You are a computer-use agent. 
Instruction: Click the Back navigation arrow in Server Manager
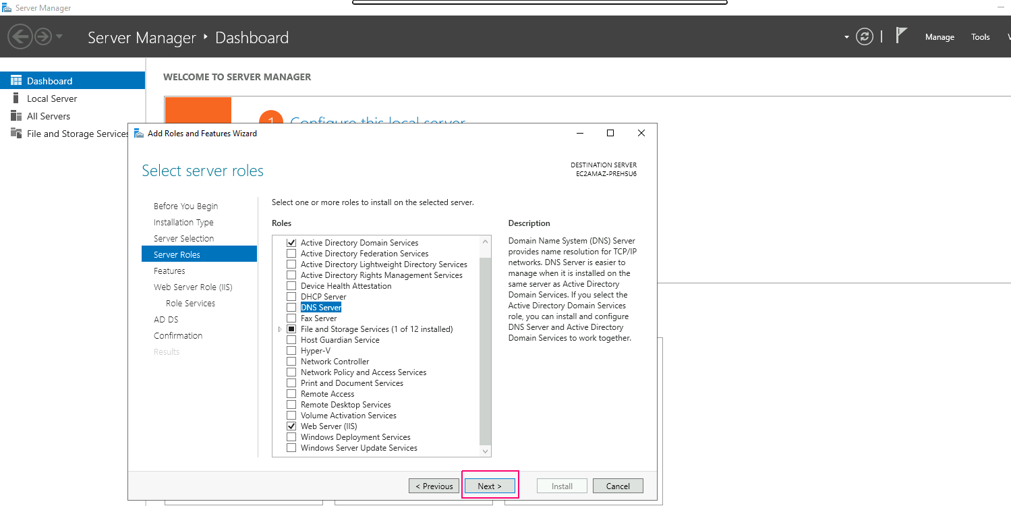[x=20, y=36]
